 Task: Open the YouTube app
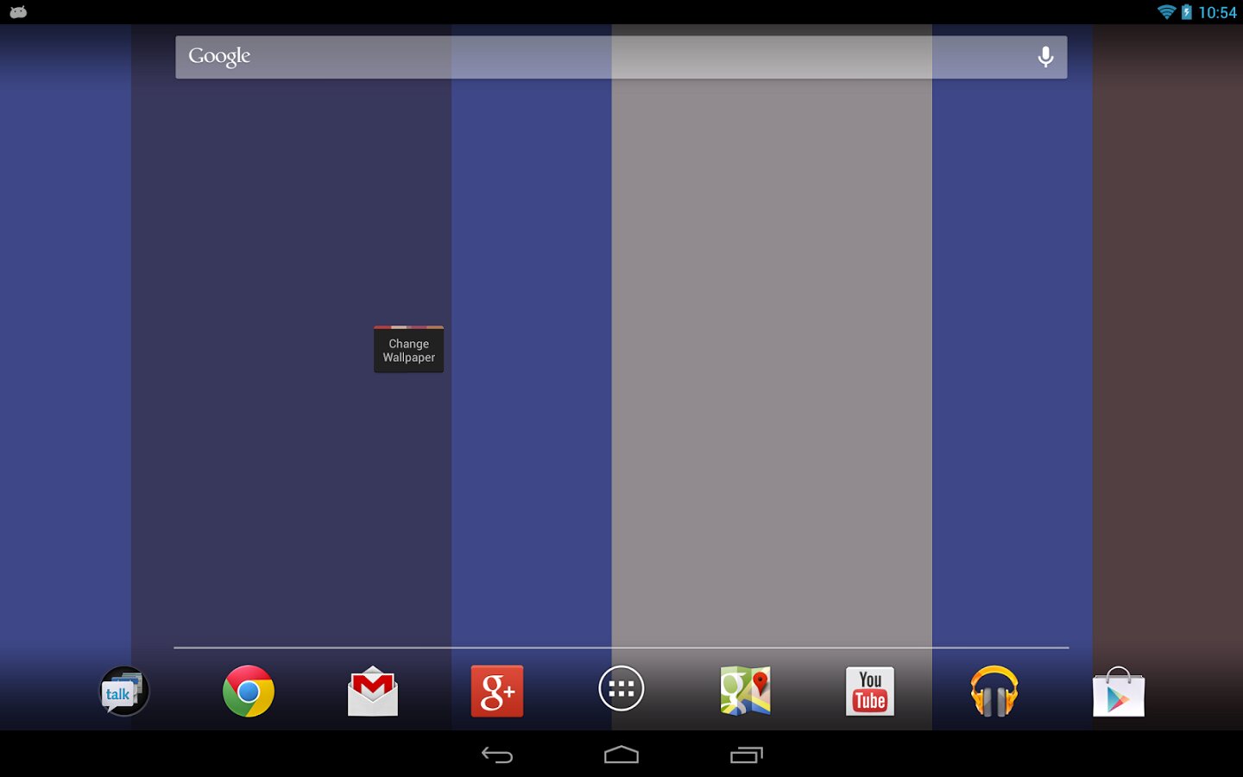tap(870, 691)
